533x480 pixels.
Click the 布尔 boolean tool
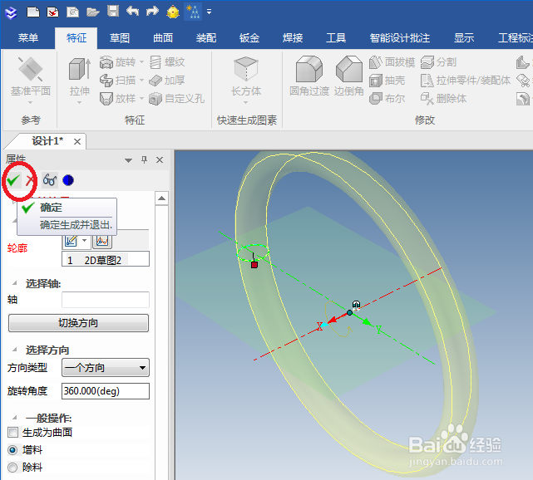[387, 99]
